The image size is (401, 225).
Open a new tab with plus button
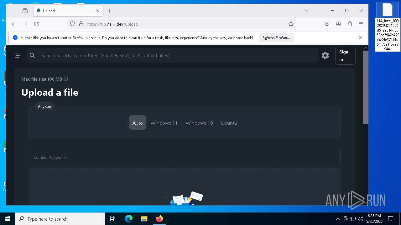(110, 11)
